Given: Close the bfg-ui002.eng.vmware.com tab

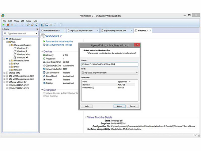Looking at the screenshot, I should point(131,31).
